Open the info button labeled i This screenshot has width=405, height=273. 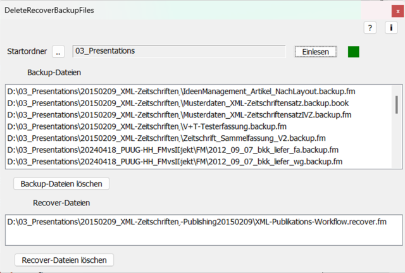(390, 28)
